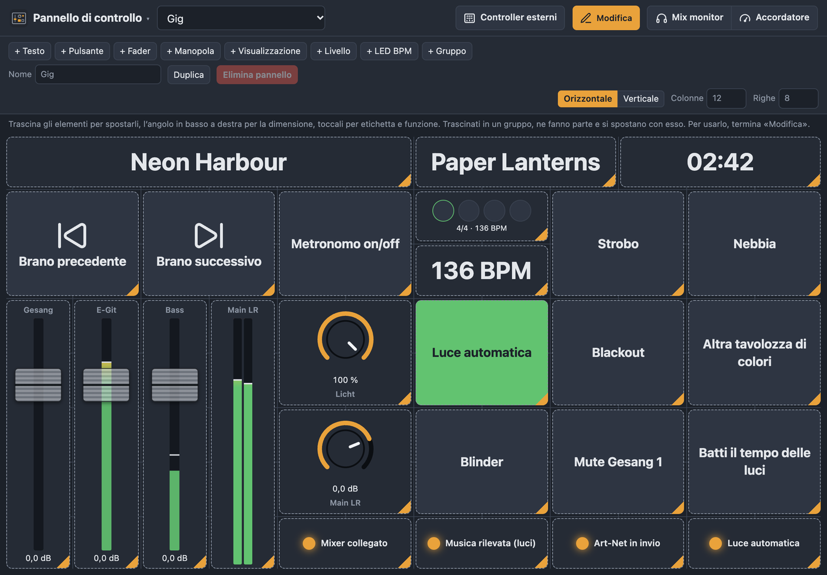
Task: Click the Duplica button
Action: point(189,74)
